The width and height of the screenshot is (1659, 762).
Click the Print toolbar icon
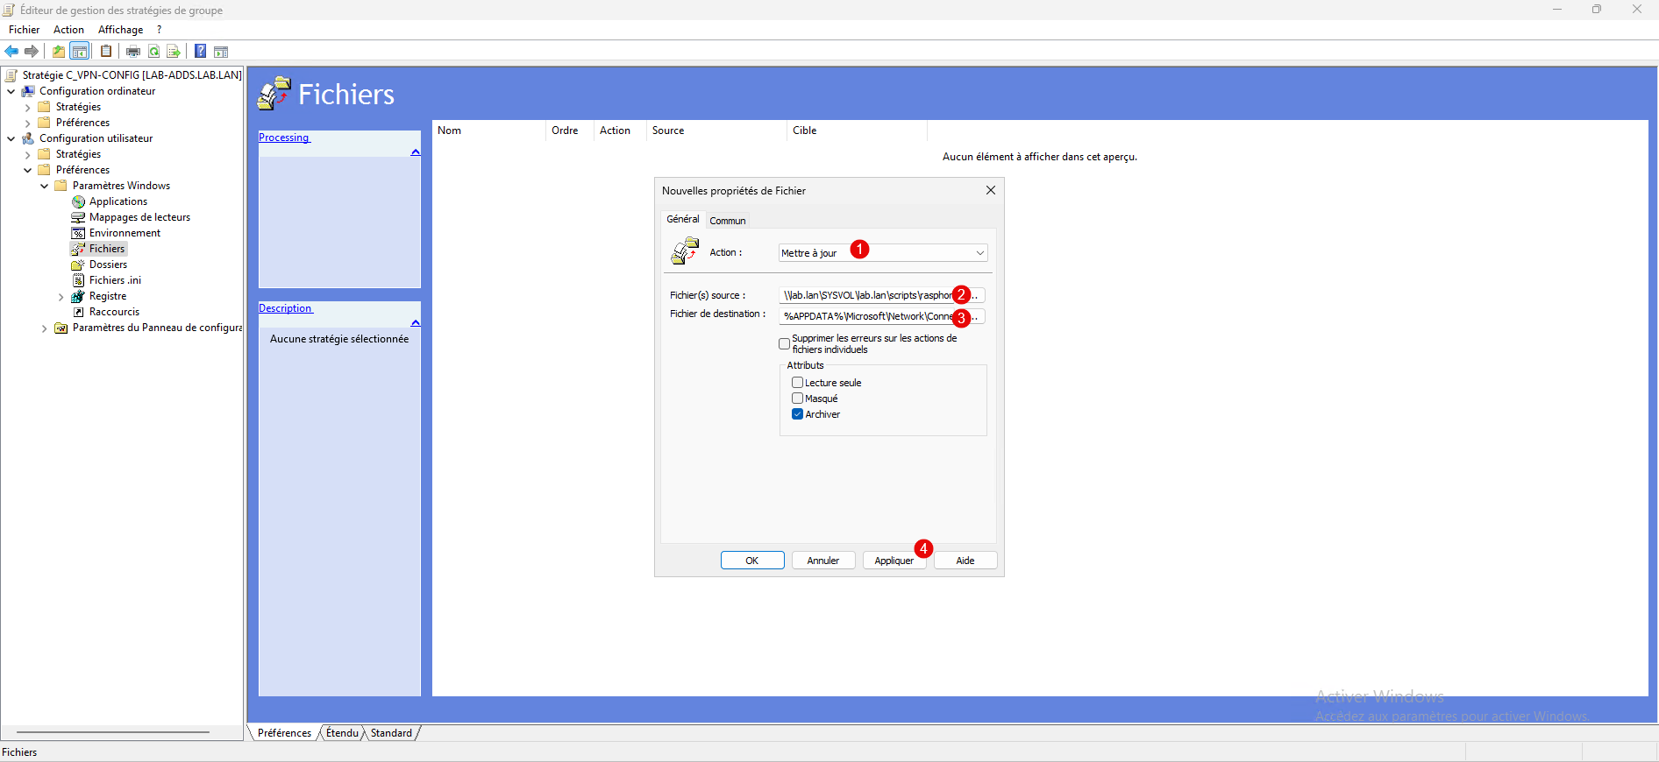click(133, 52)
